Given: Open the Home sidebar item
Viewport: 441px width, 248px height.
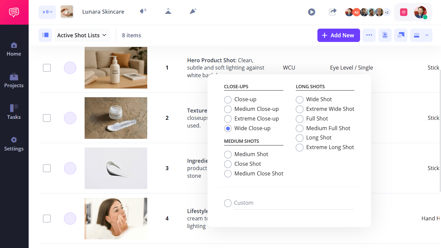Looking at the screenshot, I should pyautogui.click(x=14, y=49).
